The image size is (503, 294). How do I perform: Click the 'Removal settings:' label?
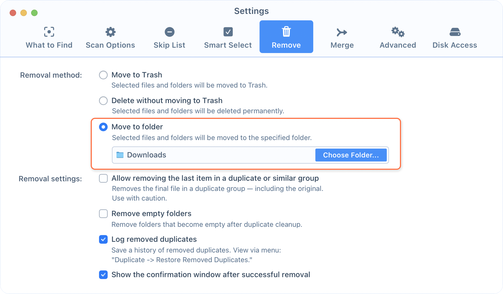50,179
